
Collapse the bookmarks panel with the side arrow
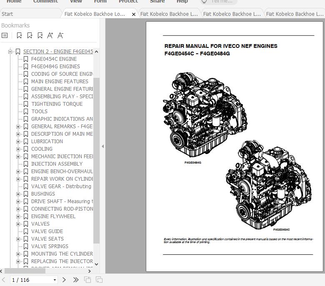click(x=103, y=146)
